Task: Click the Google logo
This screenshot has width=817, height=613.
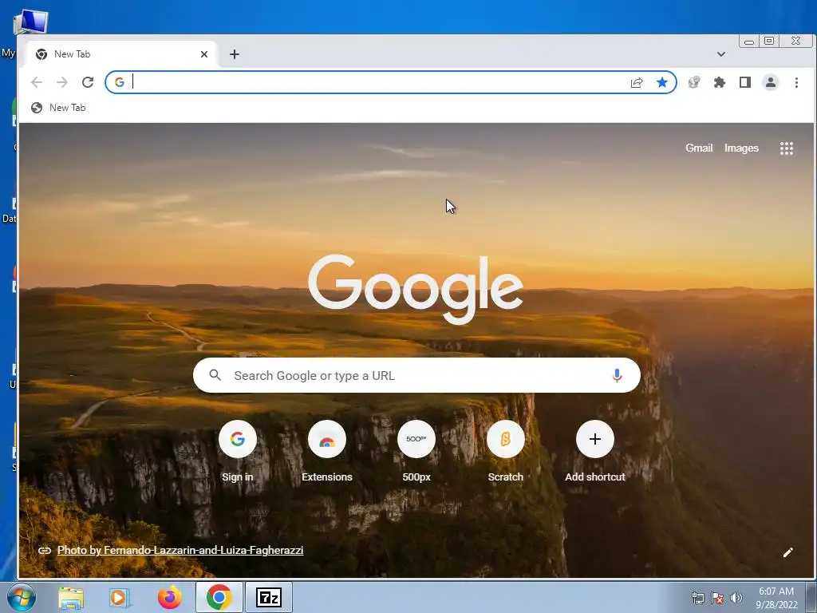Action: 415,288
